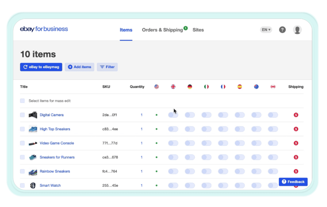Click the green US status dot for Smart Watch
The width and height of the screenshot is (327, 207).
pos(156,185)
